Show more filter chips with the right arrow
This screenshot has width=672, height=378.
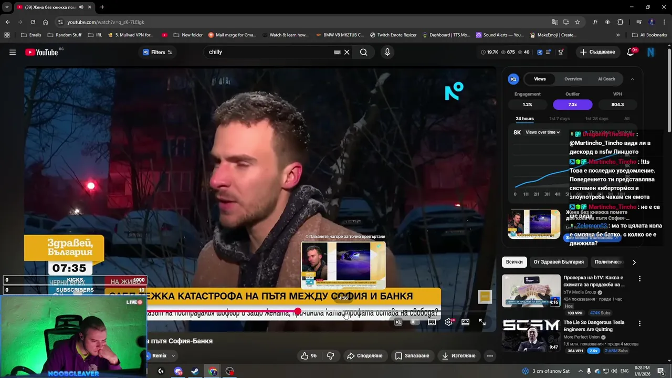click(634, 262)
